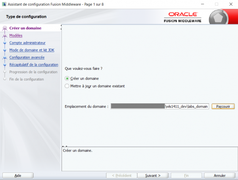Click the Précédent button
Image resolution: width=238 pixels, height=180 pixels.
(x=122, y=176)
